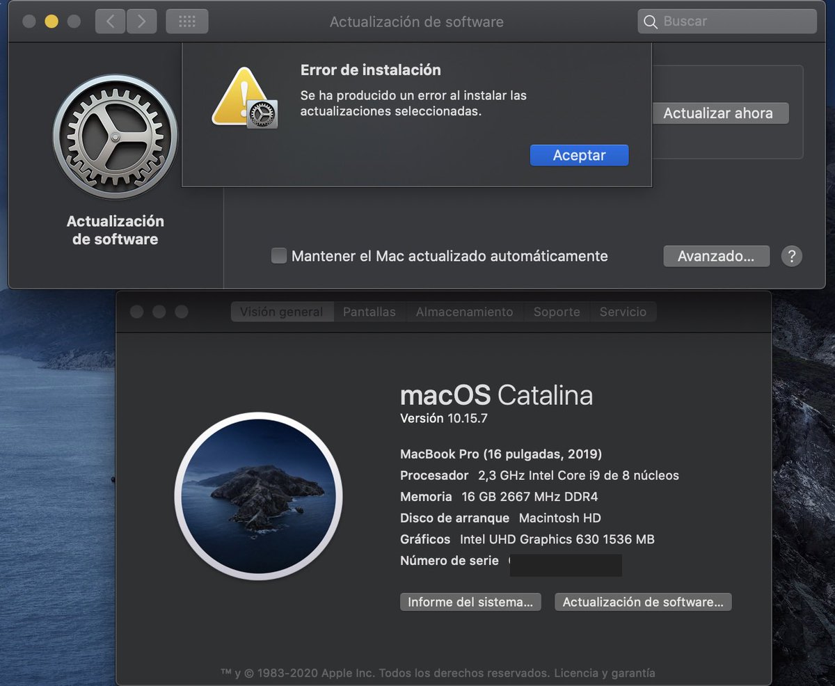The image size is (835, 686).
Task: Open the Avanzado... options
Action: [x=716, y=256]
